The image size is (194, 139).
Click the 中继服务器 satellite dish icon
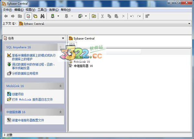click(70, 66)
